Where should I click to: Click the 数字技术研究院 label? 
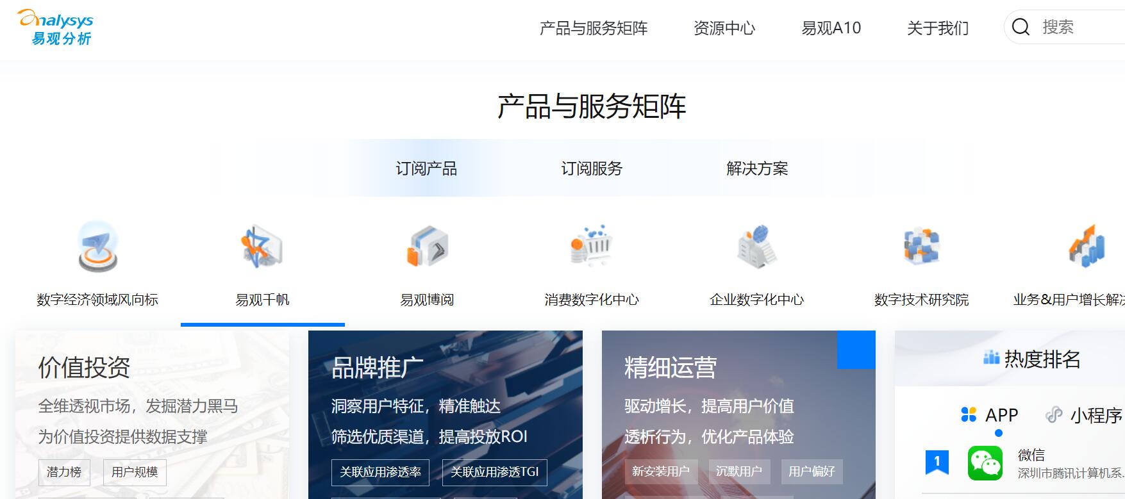[921, 300]
